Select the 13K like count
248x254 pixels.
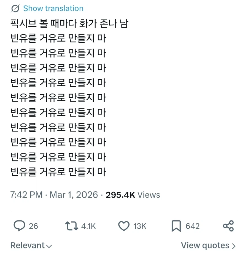click(141, 226)
